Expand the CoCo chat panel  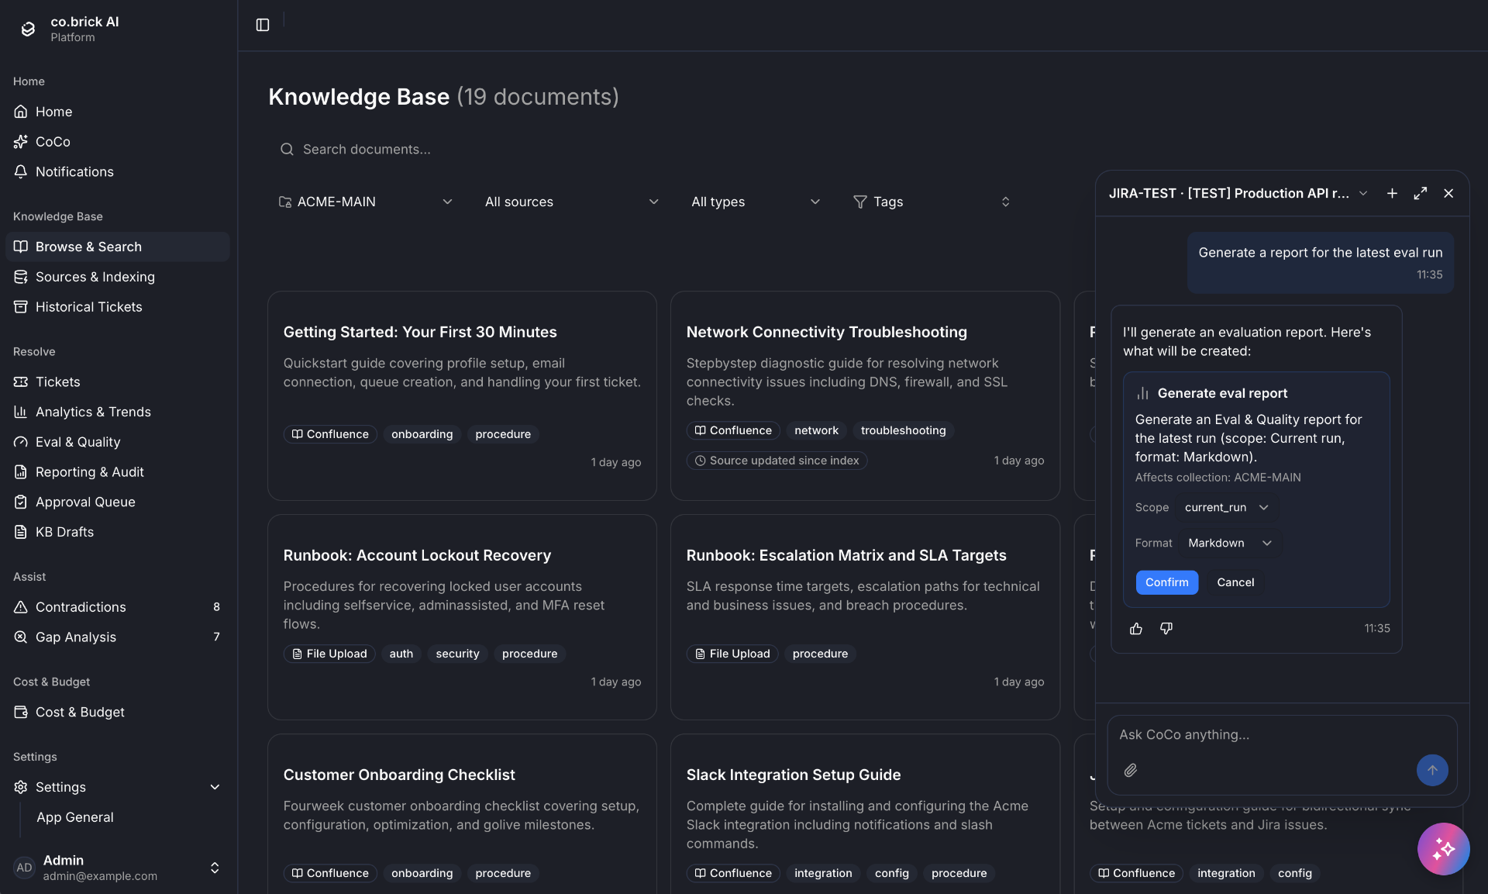tap(1420, 193)
